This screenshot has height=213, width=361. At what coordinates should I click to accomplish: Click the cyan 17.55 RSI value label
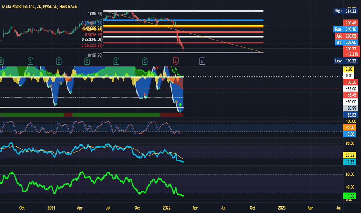pos(349,162)
